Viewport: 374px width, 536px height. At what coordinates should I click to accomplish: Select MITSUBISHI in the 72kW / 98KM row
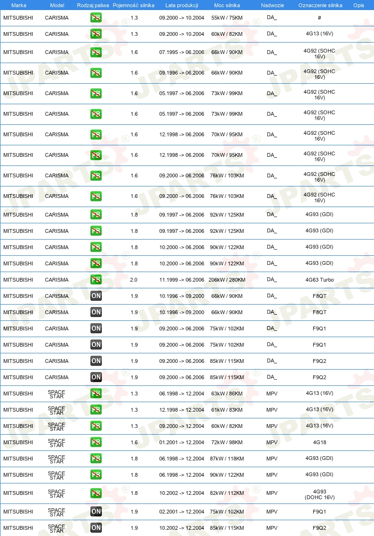pos(18,442)
